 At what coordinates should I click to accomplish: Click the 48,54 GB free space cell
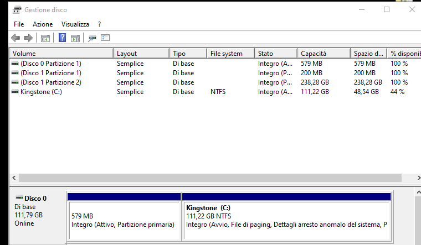click(x=366, y=92)
